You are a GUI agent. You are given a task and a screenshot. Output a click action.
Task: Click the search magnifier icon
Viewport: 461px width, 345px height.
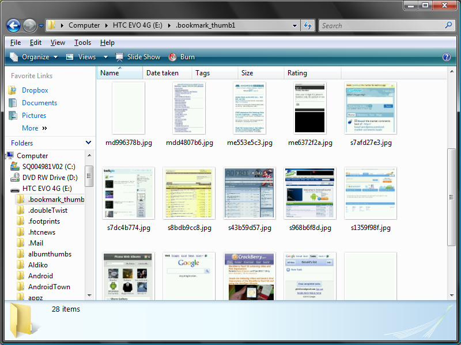448,25
